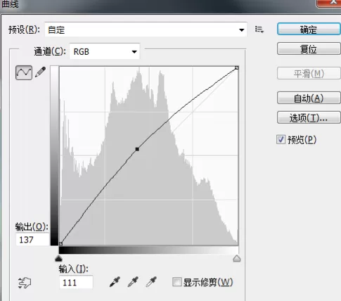The width and height of the screenshot is (341, 301).
Task: Select the black point input slider triangle
Action: pyautogui.click(x=58, y=258)
